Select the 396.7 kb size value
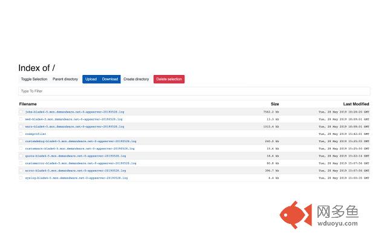387x242 pixels. click(x=272, y=171)
